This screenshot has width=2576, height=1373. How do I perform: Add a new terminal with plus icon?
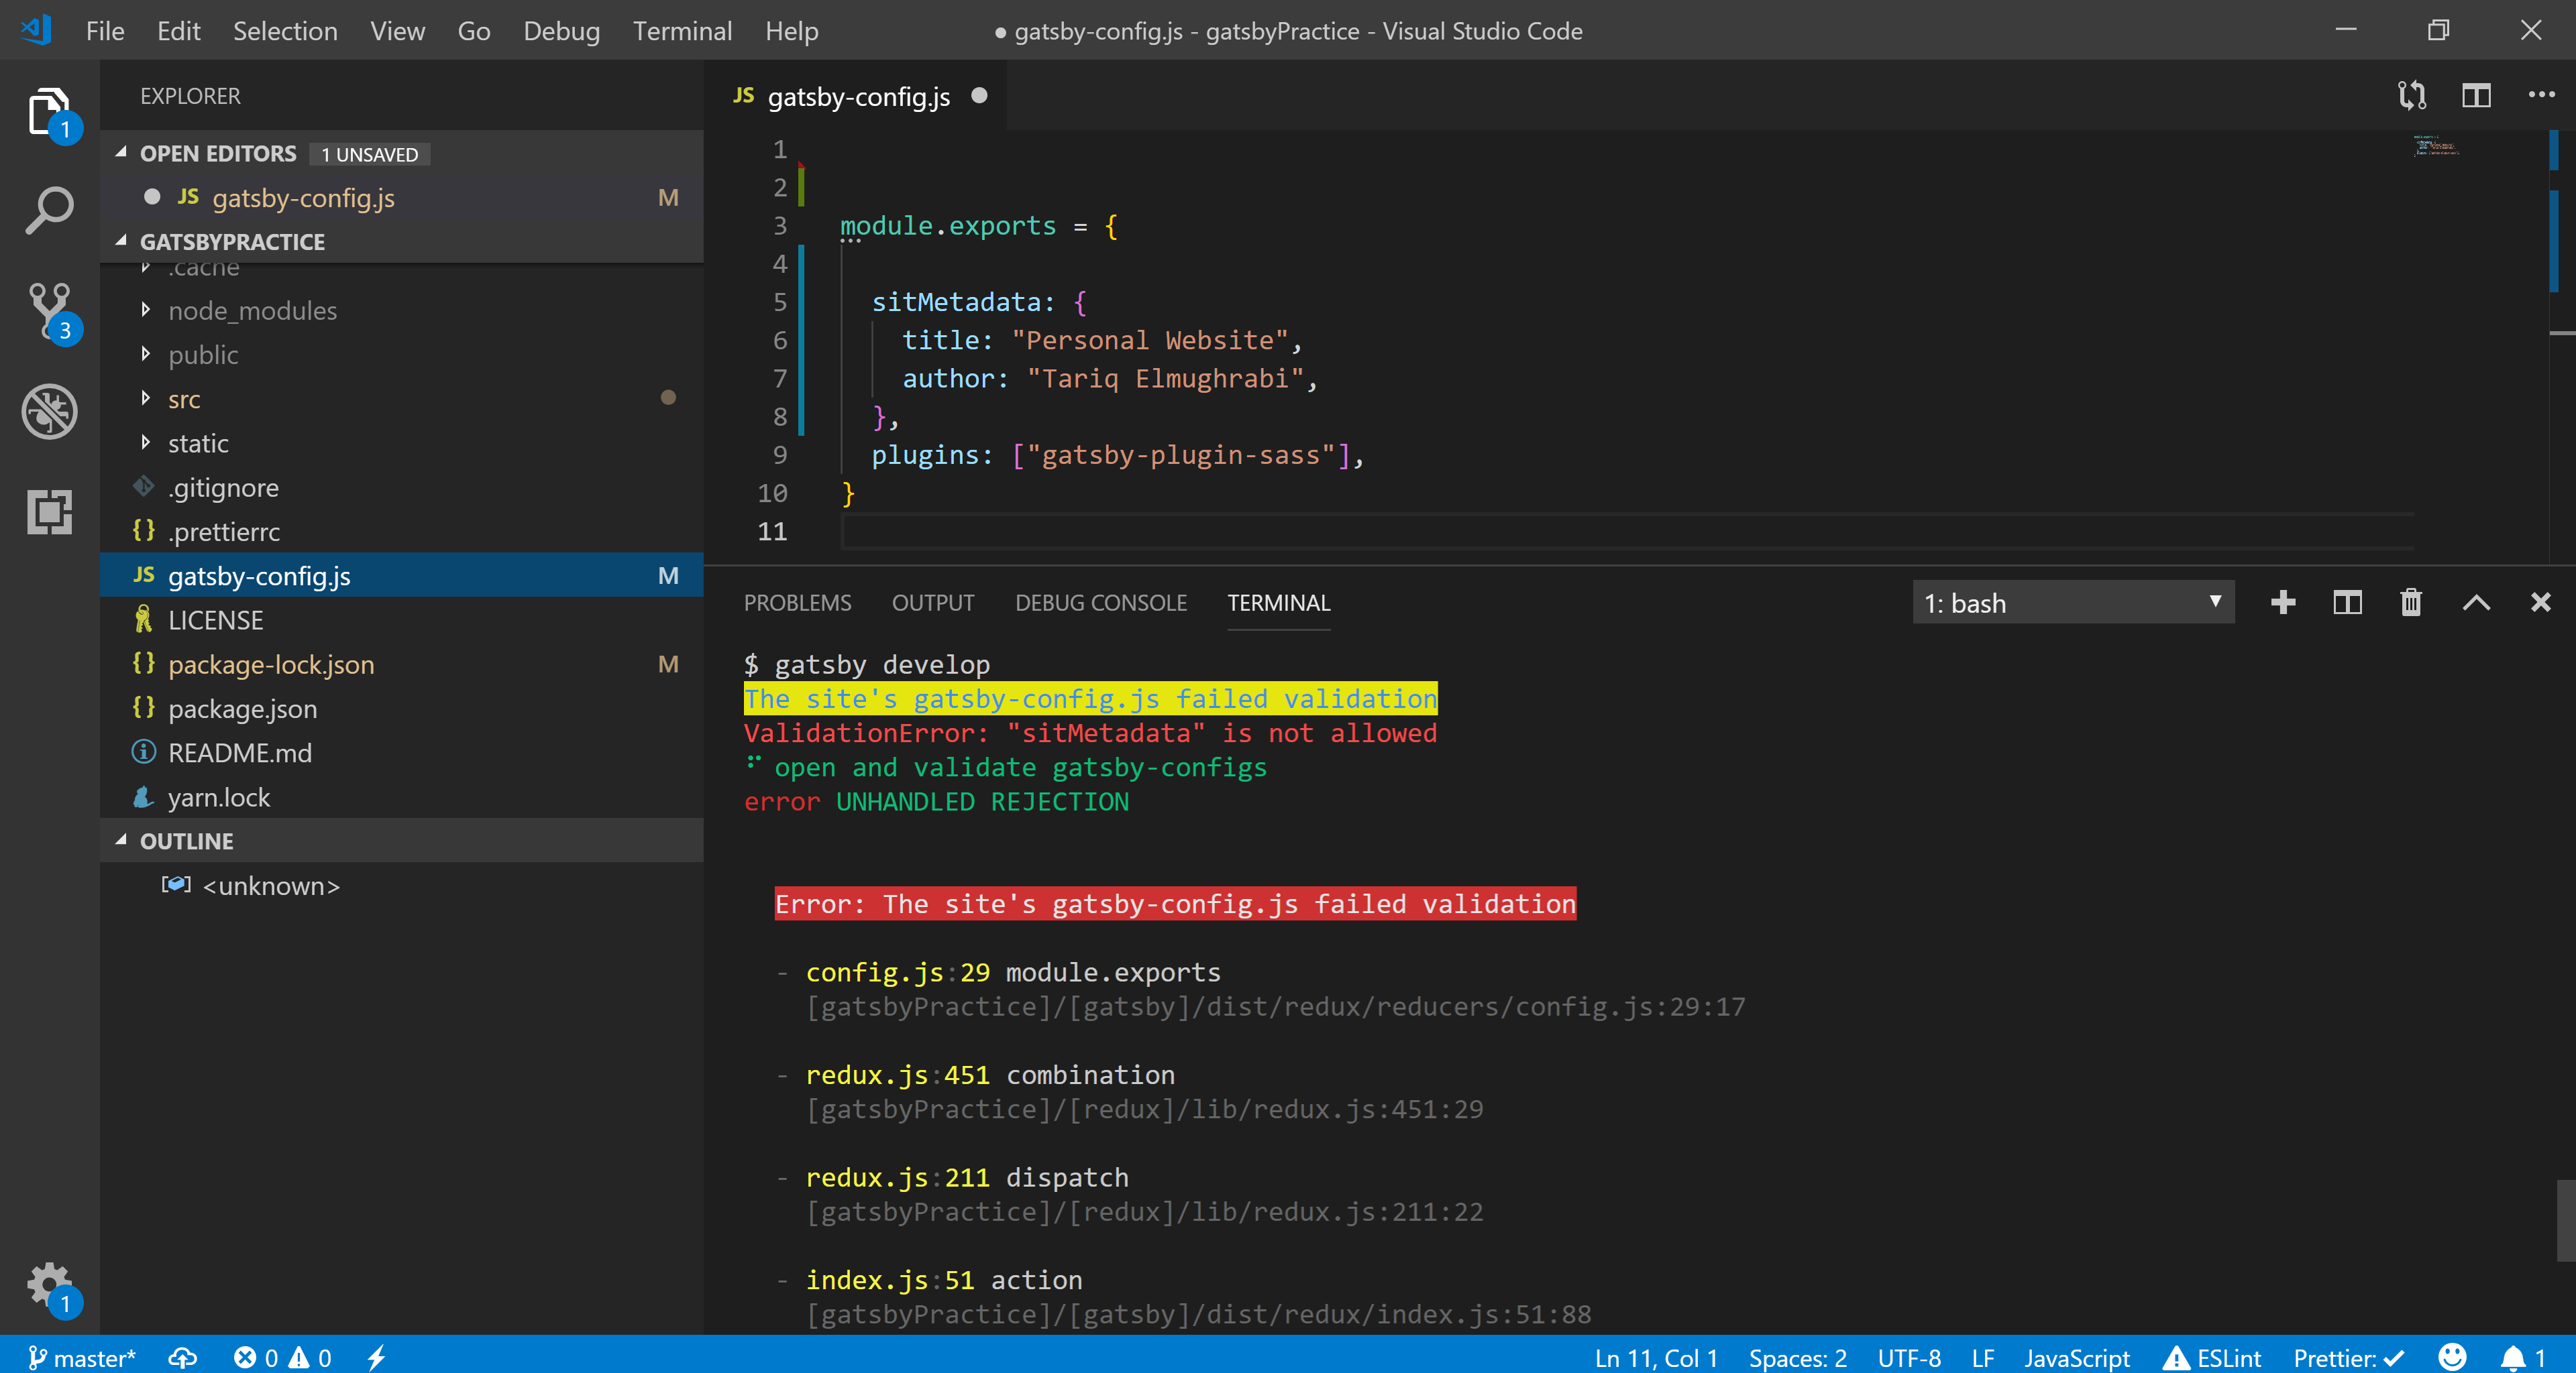[2283, 603]
